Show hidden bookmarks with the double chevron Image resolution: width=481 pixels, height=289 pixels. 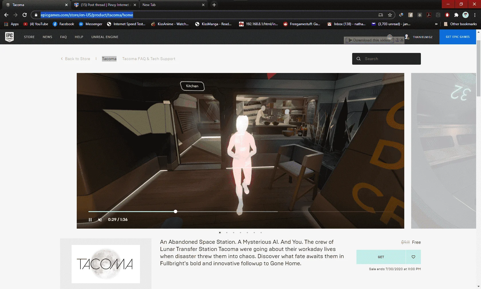click(x=436, y=24)
